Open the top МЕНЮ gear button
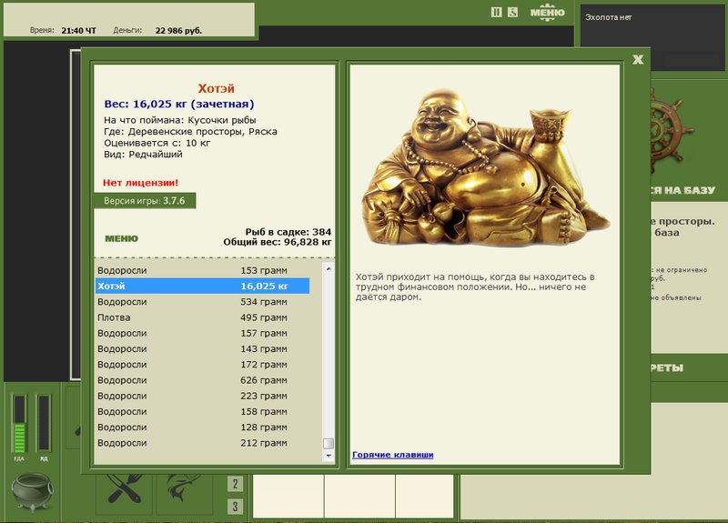 (x=548, y=13)
